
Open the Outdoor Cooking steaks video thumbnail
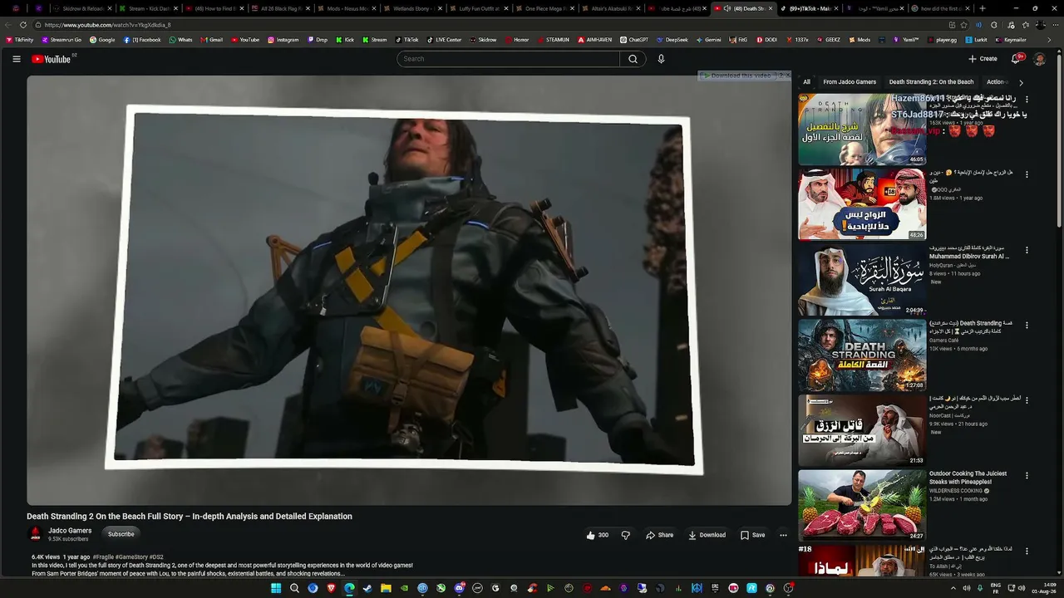pyautogui.click(x=862, y=506)
